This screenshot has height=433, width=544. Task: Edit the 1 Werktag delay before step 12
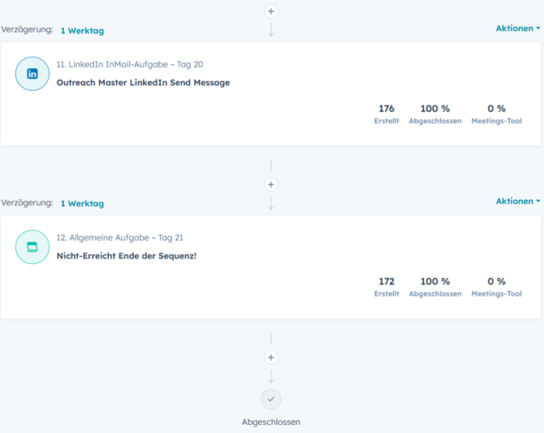point(82,204)
